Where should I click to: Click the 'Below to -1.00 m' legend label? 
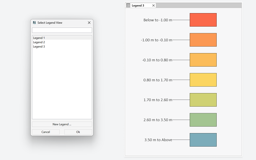(158, 20)
